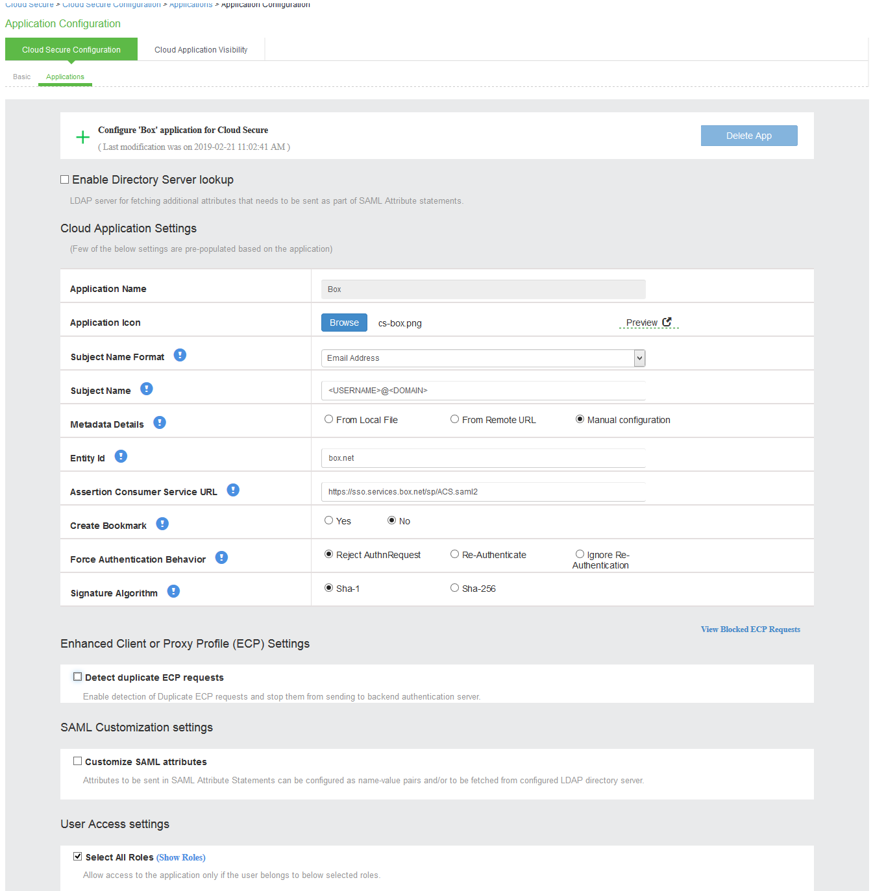
Task: Click cs-box.png file name text
Action: click(x=400, y=323)
